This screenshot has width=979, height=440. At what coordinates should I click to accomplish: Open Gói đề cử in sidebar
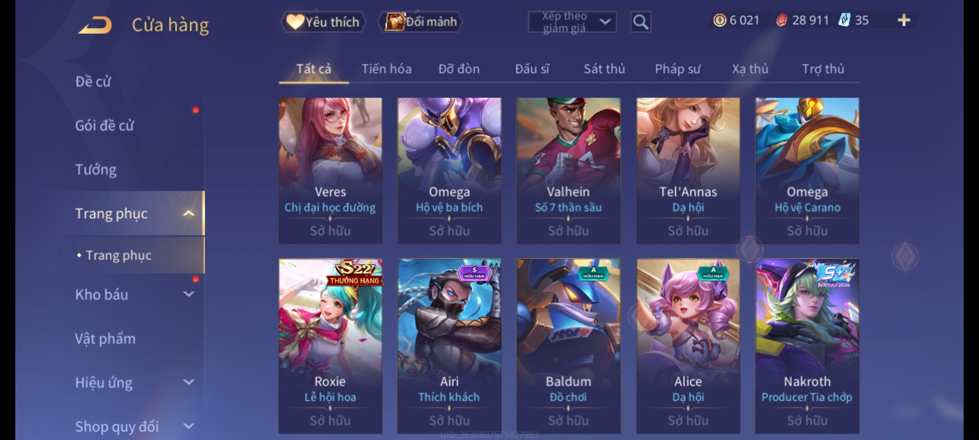tap(104, 125)
